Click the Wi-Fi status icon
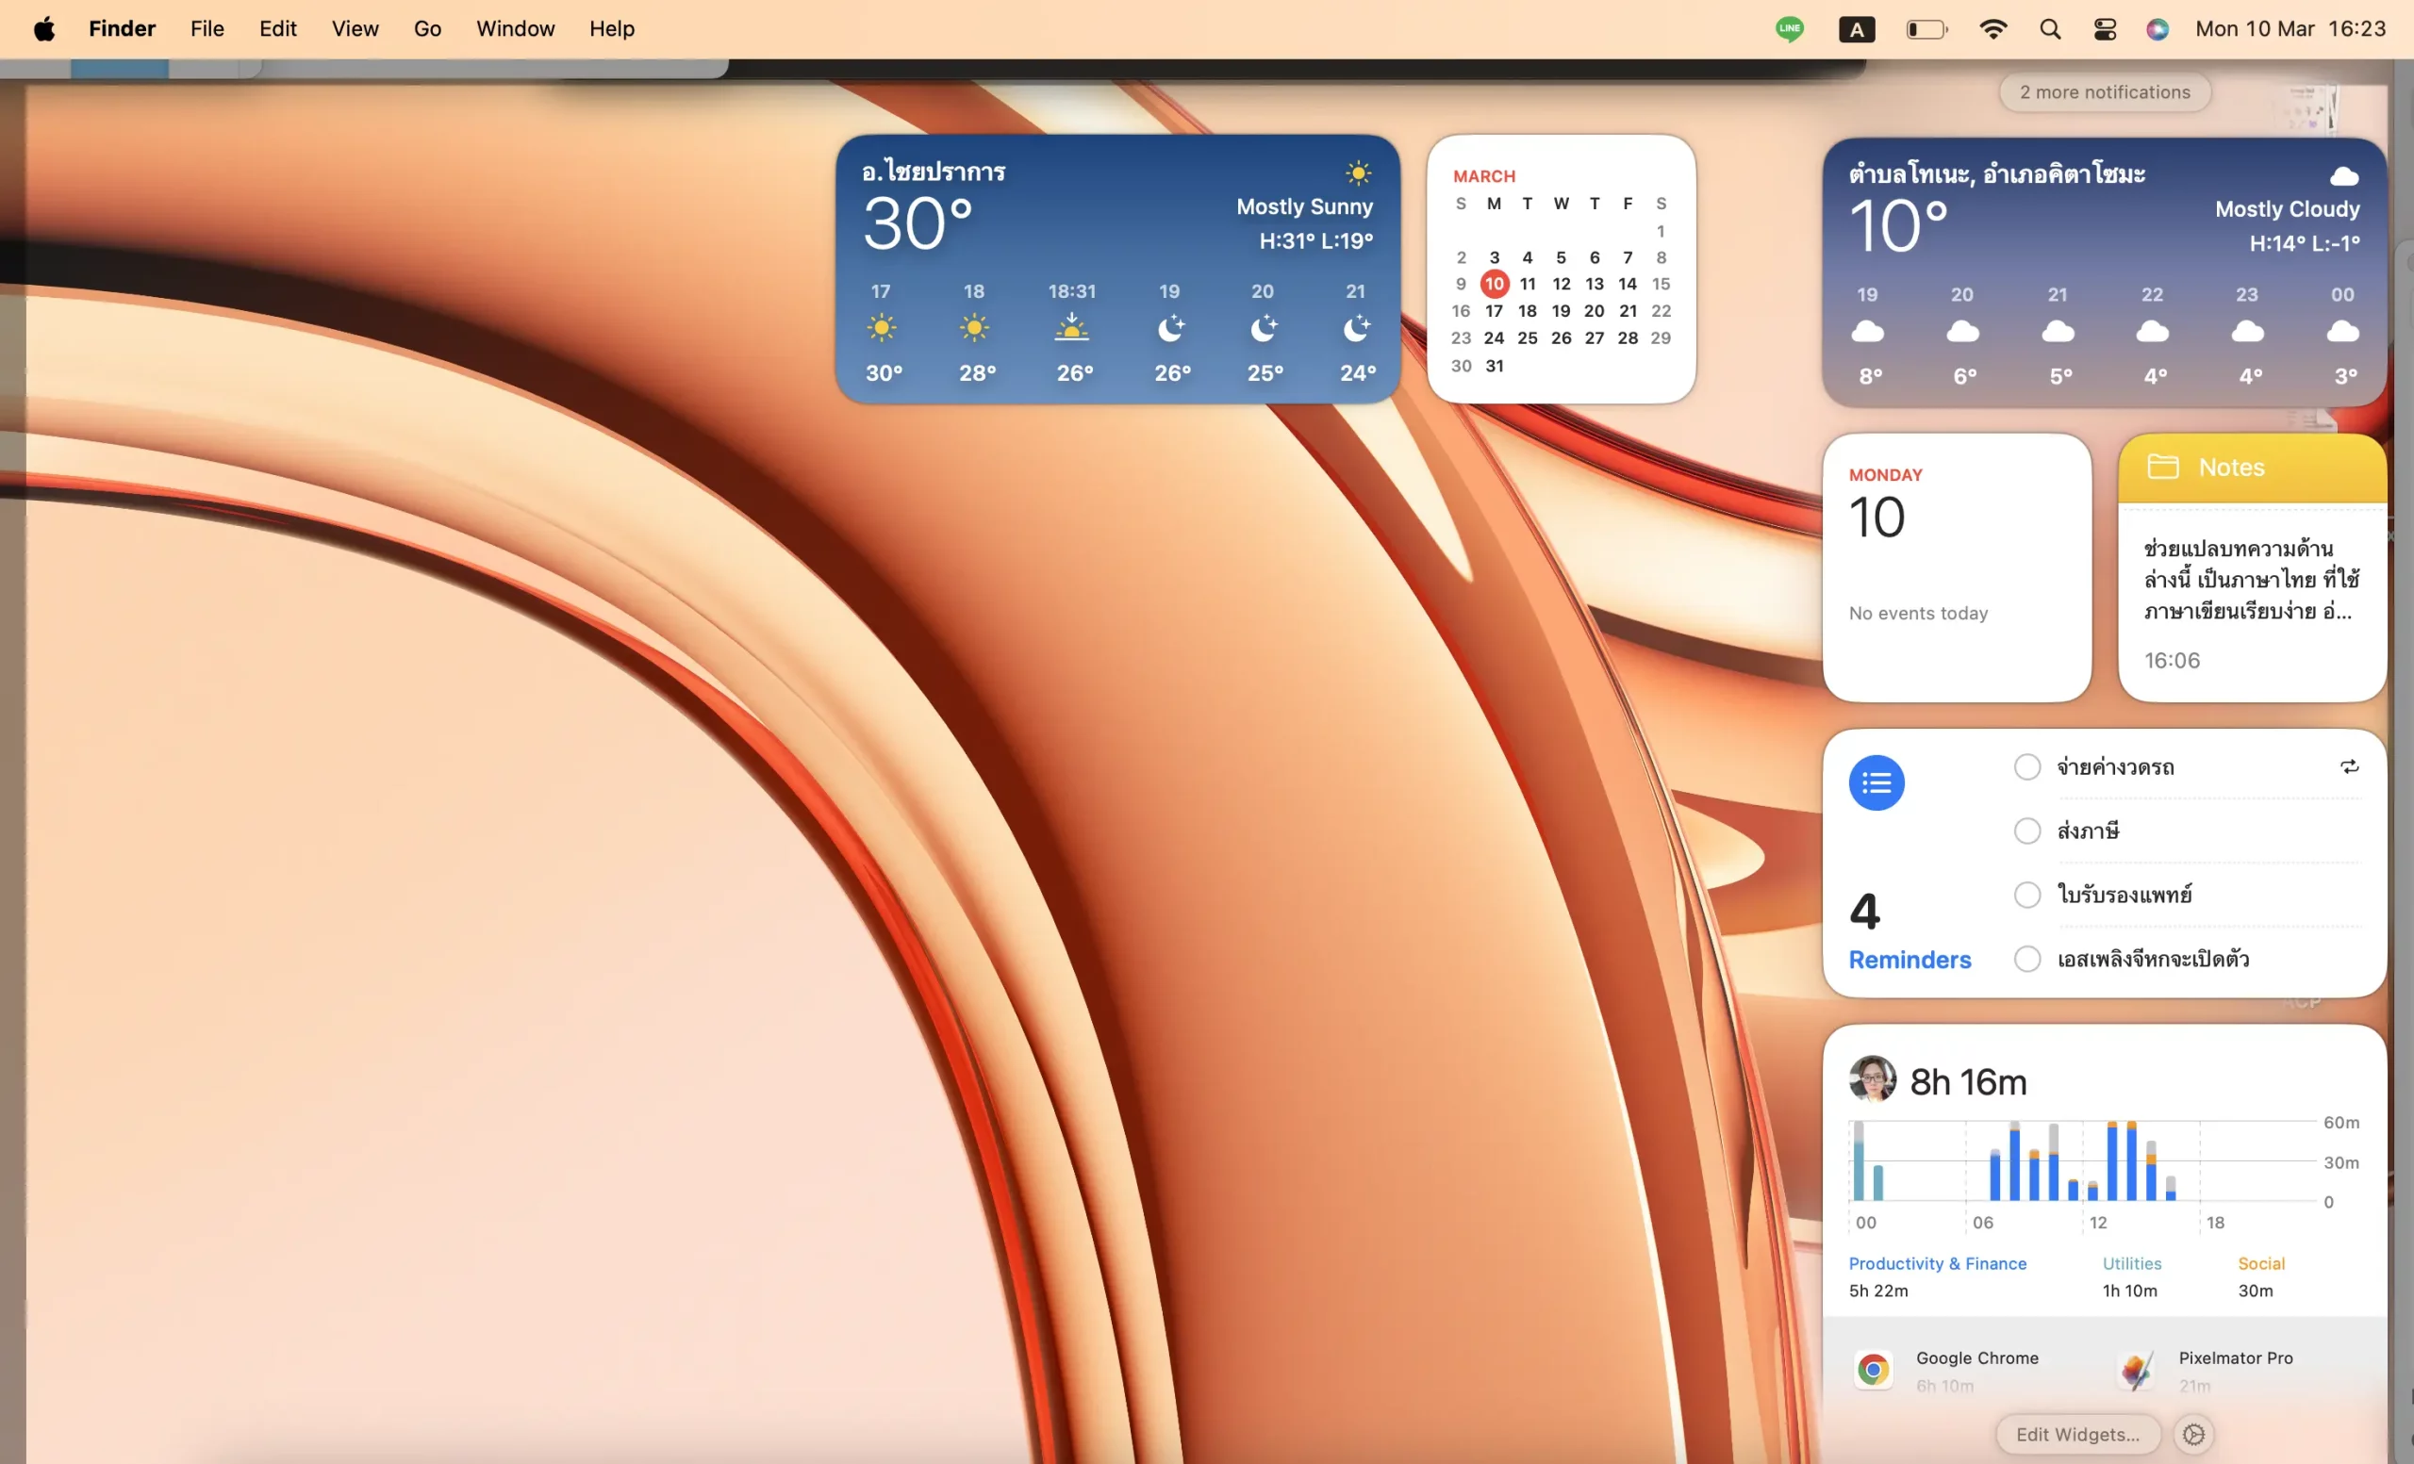Image resolution: width=2414 pixels, height=1464 pixels. click(x=1992, y=28)
